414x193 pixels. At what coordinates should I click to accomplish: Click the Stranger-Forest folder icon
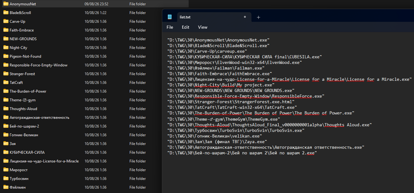[x=6, y=74]
